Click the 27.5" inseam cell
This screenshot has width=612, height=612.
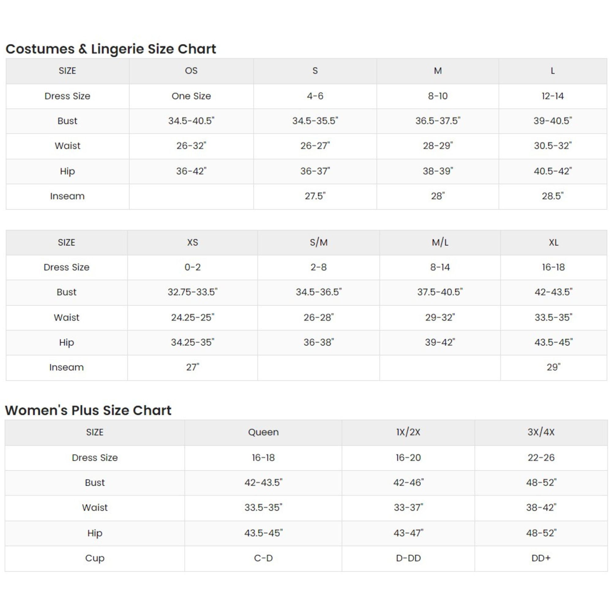click(x=315, y=196)
